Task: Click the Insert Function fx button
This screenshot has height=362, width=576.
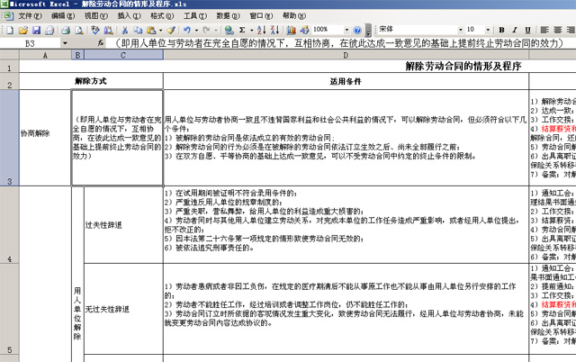Action: coord(99,43)
